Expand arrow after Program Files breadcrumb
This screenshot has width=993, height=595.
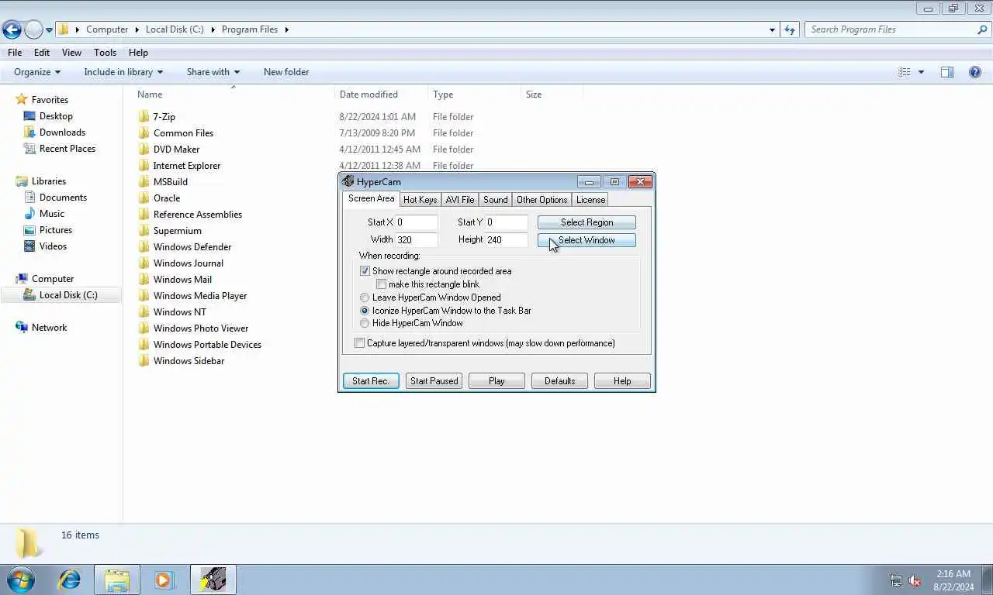pyautogui.click(x=286, y=29)
